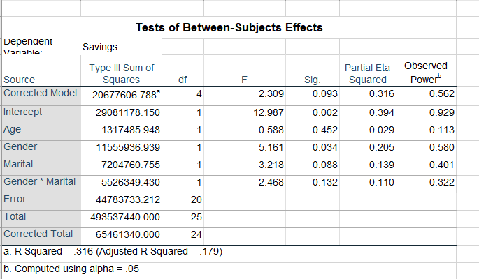This screenshot has height=279, width=479.
Task: Select the 'Partial Eta Squared' column header
Action: (367, 73)
